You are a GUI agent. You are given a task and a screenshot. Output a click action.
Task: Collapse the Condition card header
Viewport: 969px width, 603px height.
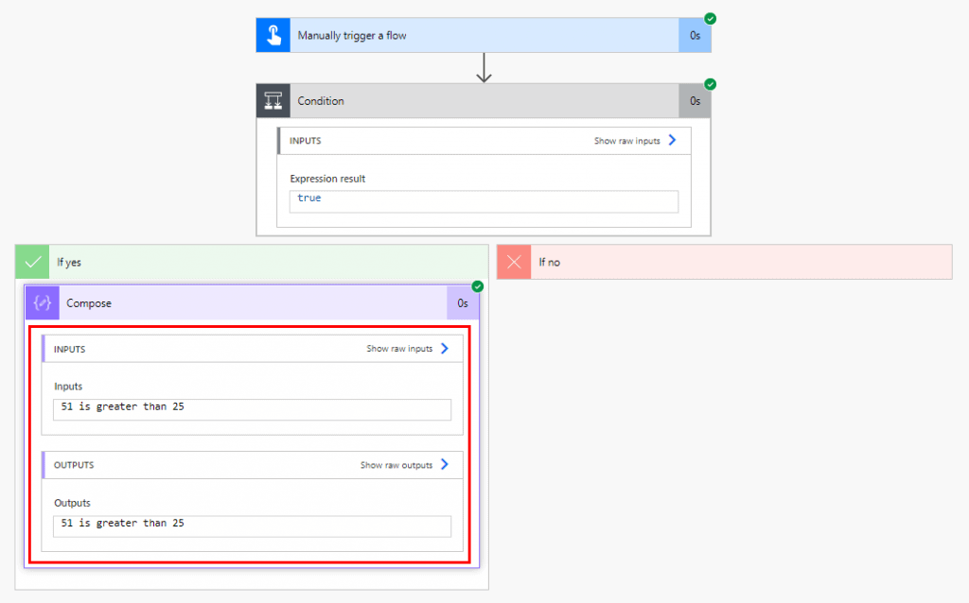(484, 100)
